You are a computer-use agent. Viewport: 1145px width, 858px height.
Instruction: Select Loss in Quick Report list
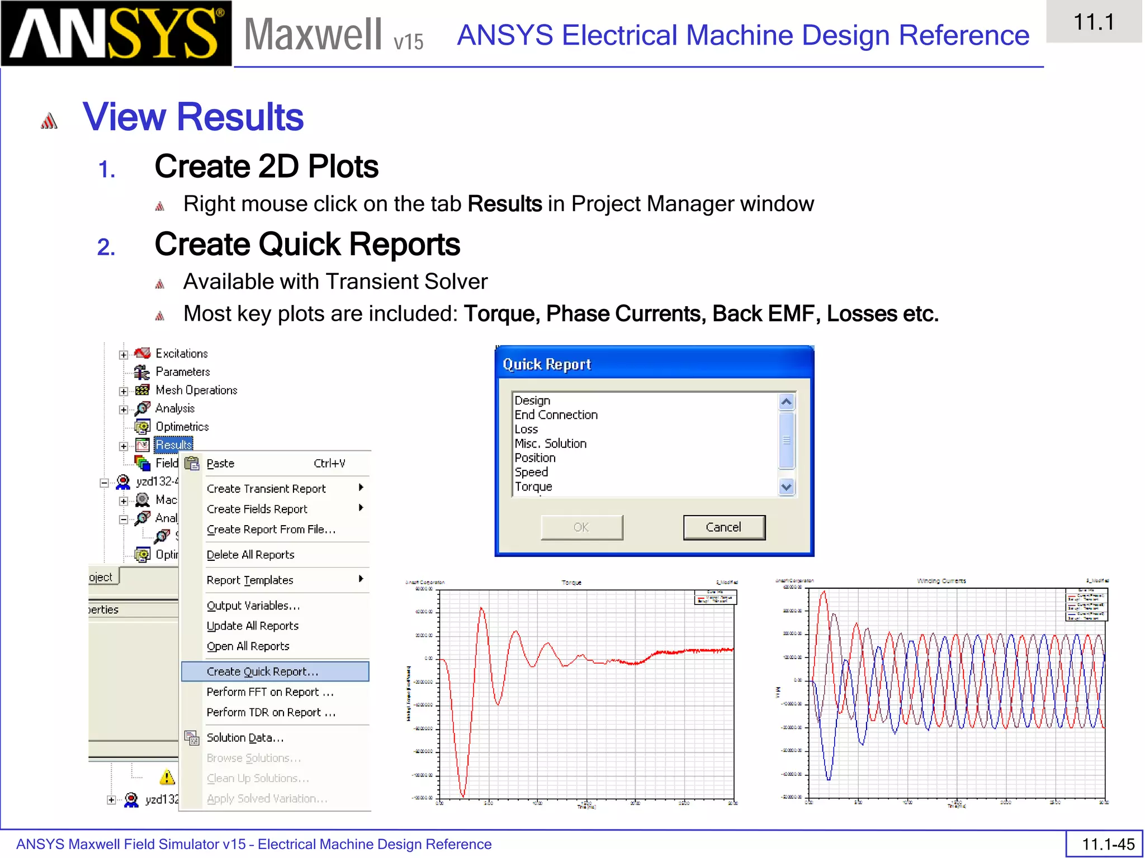526,430
